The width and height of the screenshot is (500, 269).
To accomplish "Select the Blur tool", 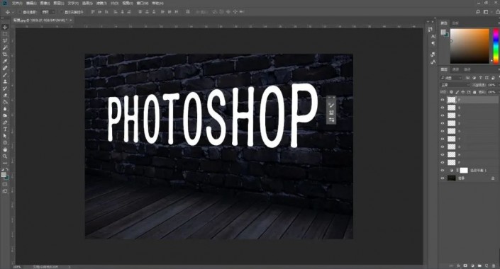I will (5, 109).
